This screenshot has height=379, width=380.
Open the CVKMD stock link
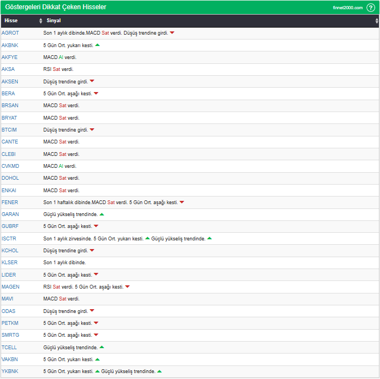coord(10,166)
